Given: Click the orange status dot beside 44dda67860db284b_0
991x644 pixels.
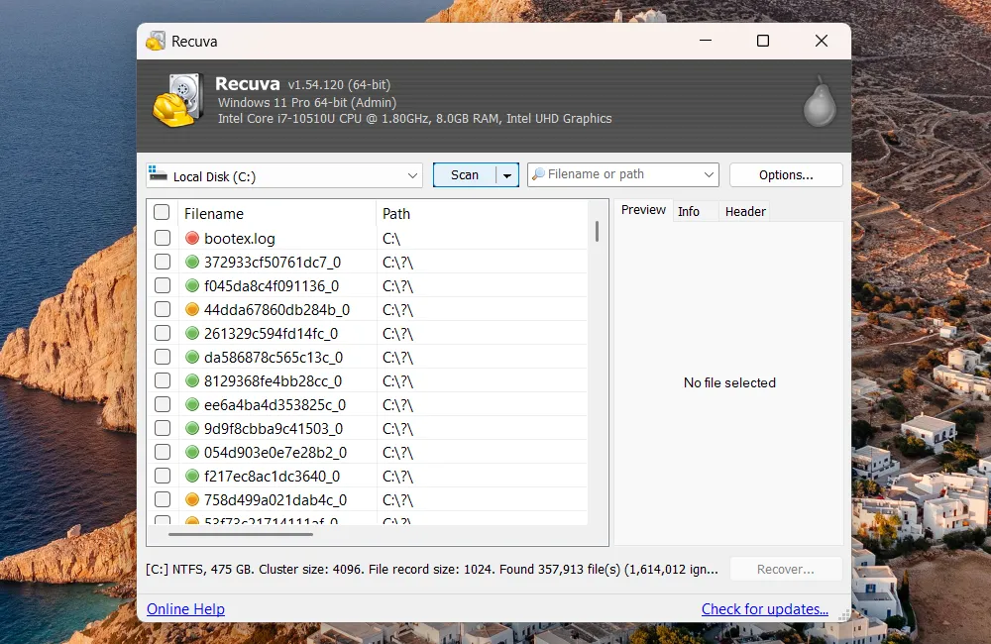Looking at the screenshot, I should [x=192, y=310].
